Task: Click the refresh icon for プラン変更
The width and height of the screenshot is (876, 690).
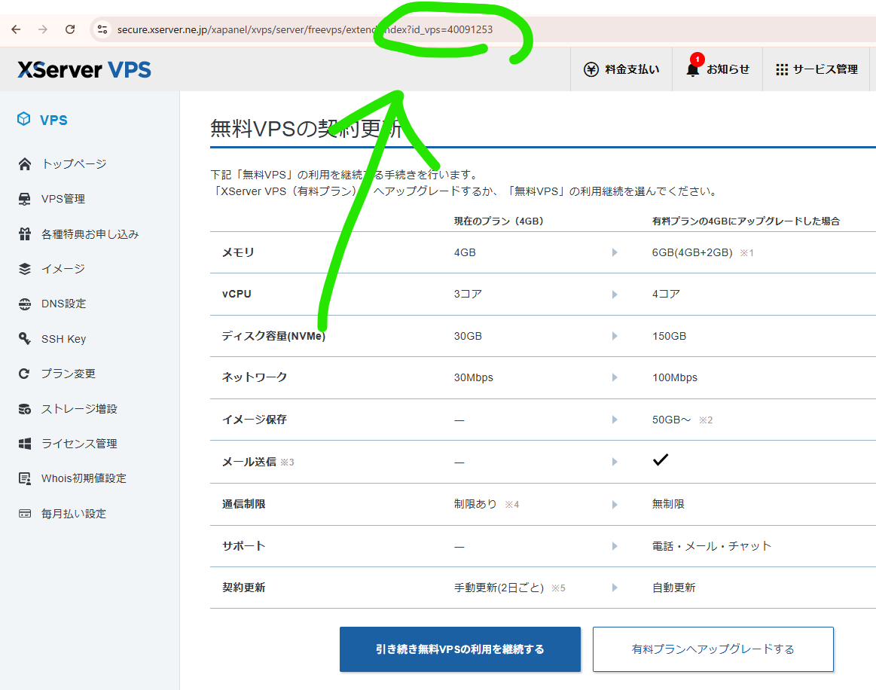Action: pos(25,374)
